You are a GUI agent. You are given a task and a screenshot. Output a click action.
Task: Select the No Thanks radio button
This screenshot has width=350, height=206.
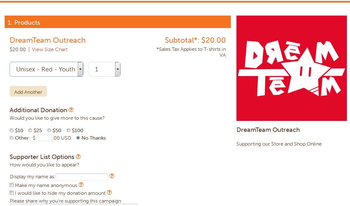[78, 138]
